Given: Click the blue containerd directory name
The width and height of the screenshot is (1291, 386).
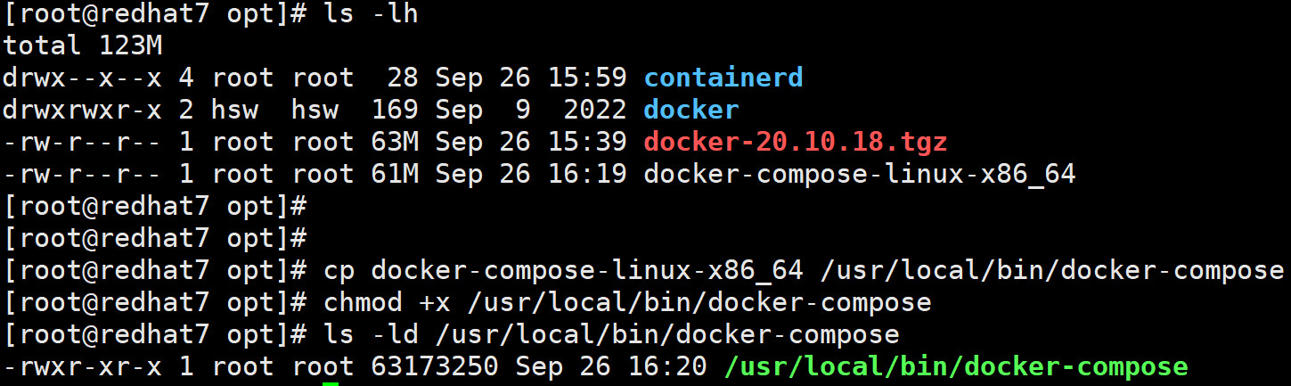Looking at the screenshot, I should (x=723, y=78).
